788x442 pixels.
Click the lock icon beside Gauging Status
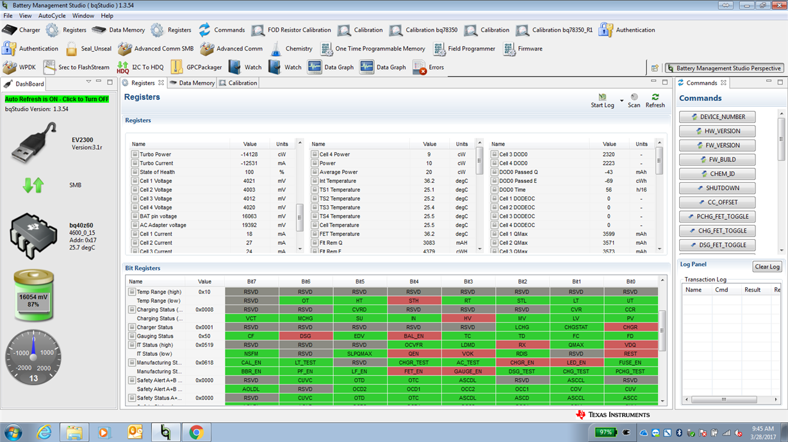coord(132,336)
